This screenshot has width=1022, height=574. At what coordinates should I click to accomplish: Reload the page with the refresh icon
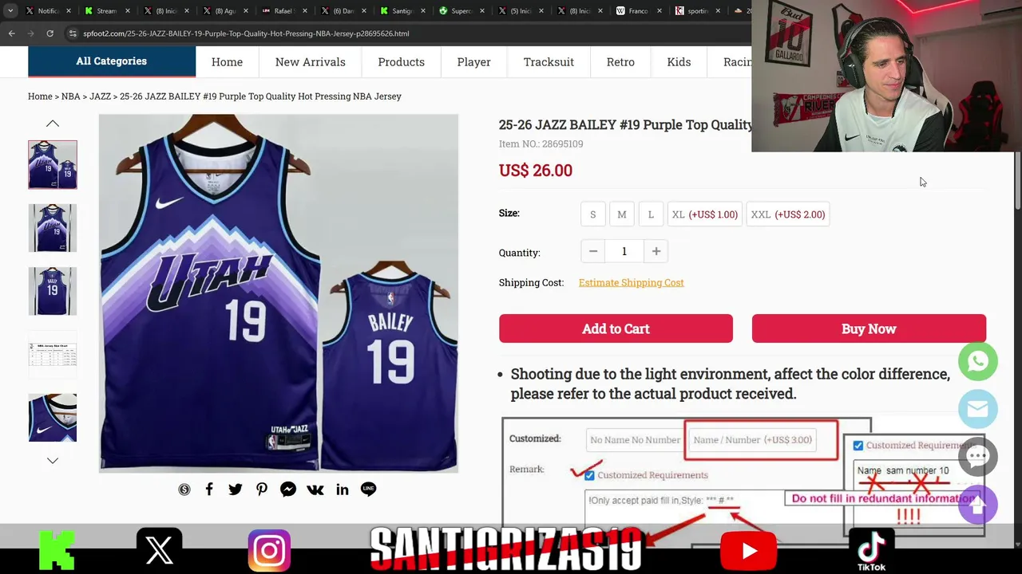50,33
